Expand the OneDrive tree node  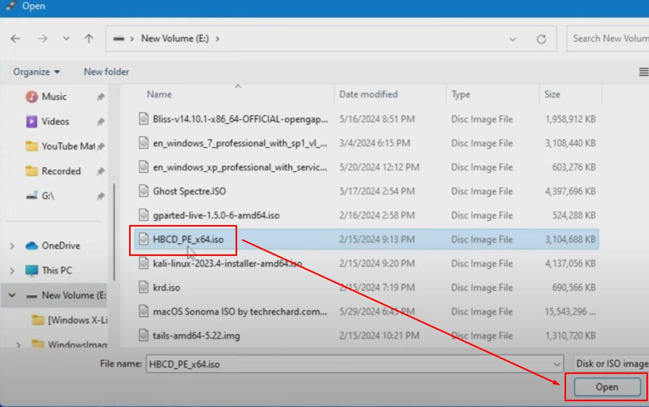(12, 246)
